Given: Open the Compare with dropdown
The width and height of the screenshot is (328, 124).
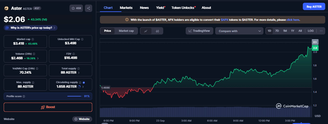Looking at the screenshot, I should pyautogui.click(x=239, y=31).
